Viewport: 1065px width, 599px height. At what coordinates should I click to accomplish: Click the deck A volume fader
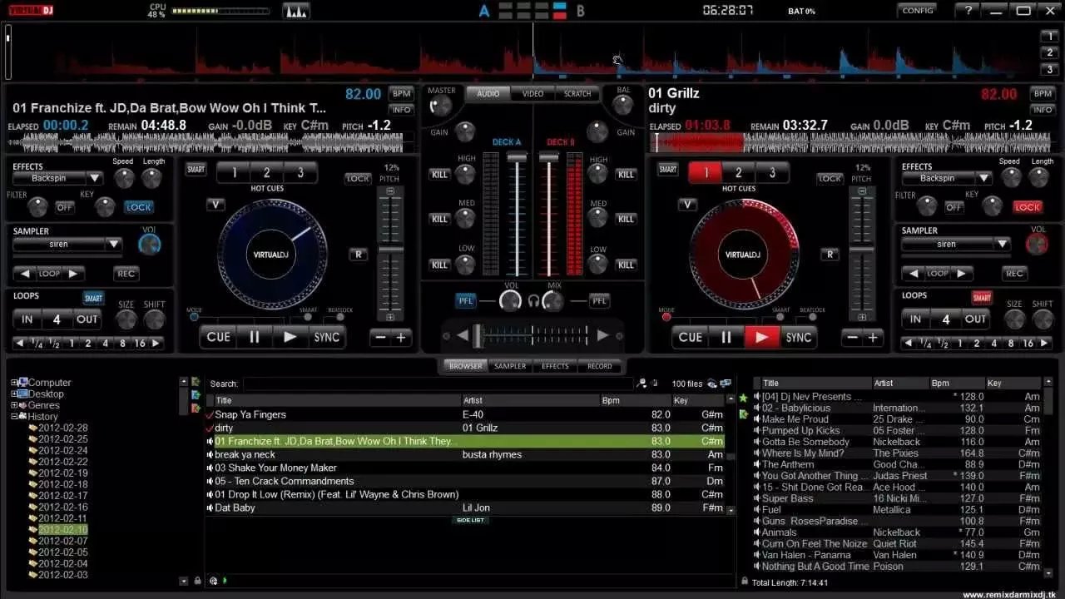[x=517, y=156]
